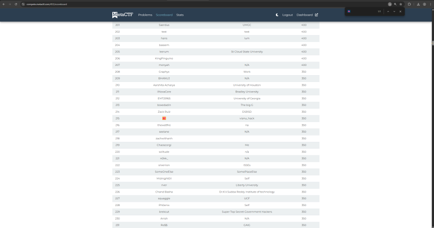Bookmark this page with the star icon
The height and width of the screenshot is (228, 434).
click(x=401, y=4)
